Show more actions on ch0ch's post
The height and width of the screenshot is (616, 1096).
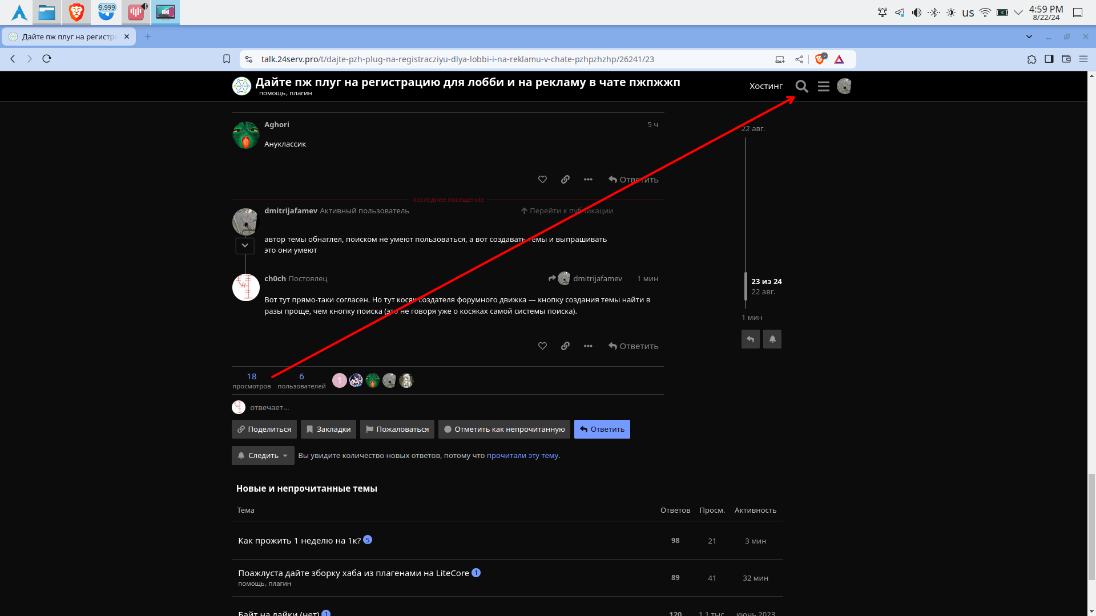pyautogui.click(x=588, y=346)
